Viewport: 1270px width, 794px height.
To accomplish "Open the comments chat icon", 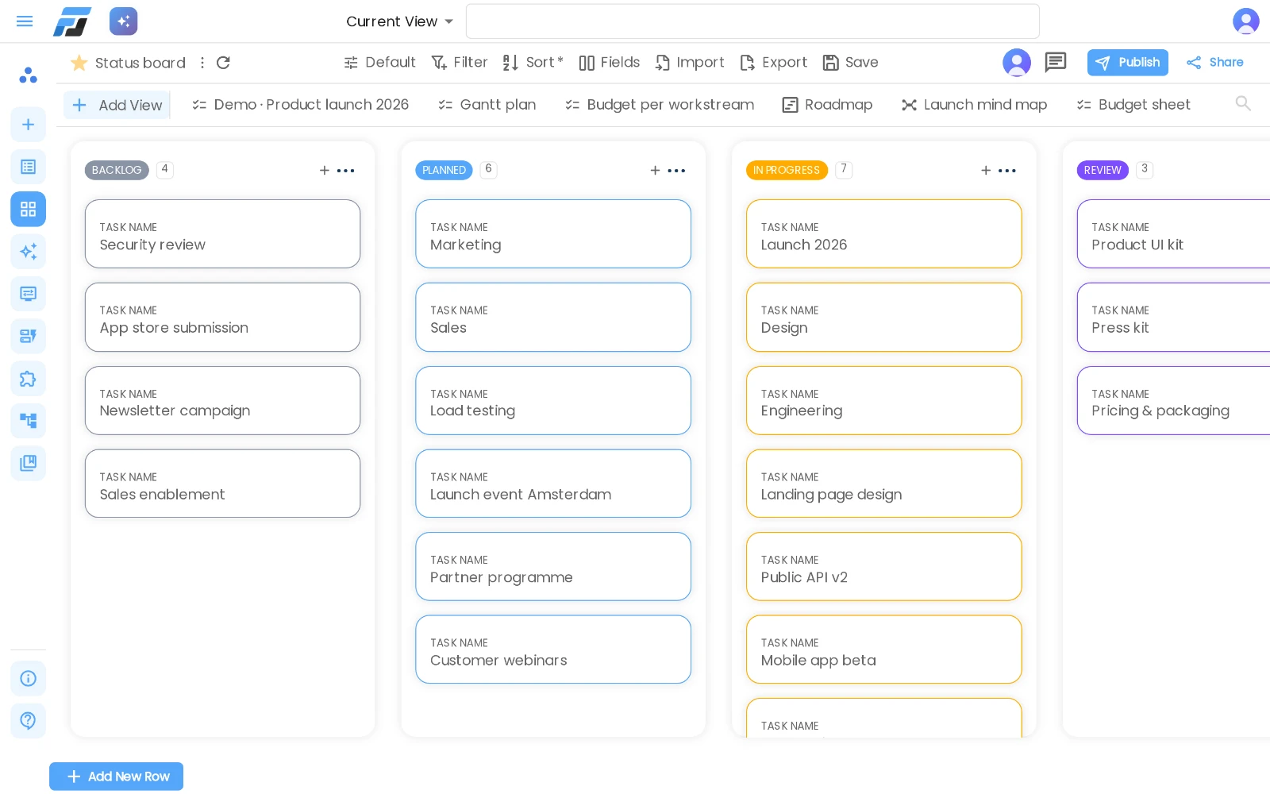I will 1055,62.
